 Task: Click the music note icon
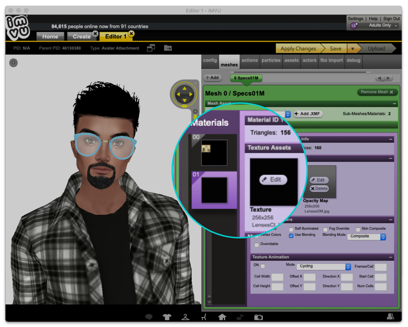click(240, 317)
